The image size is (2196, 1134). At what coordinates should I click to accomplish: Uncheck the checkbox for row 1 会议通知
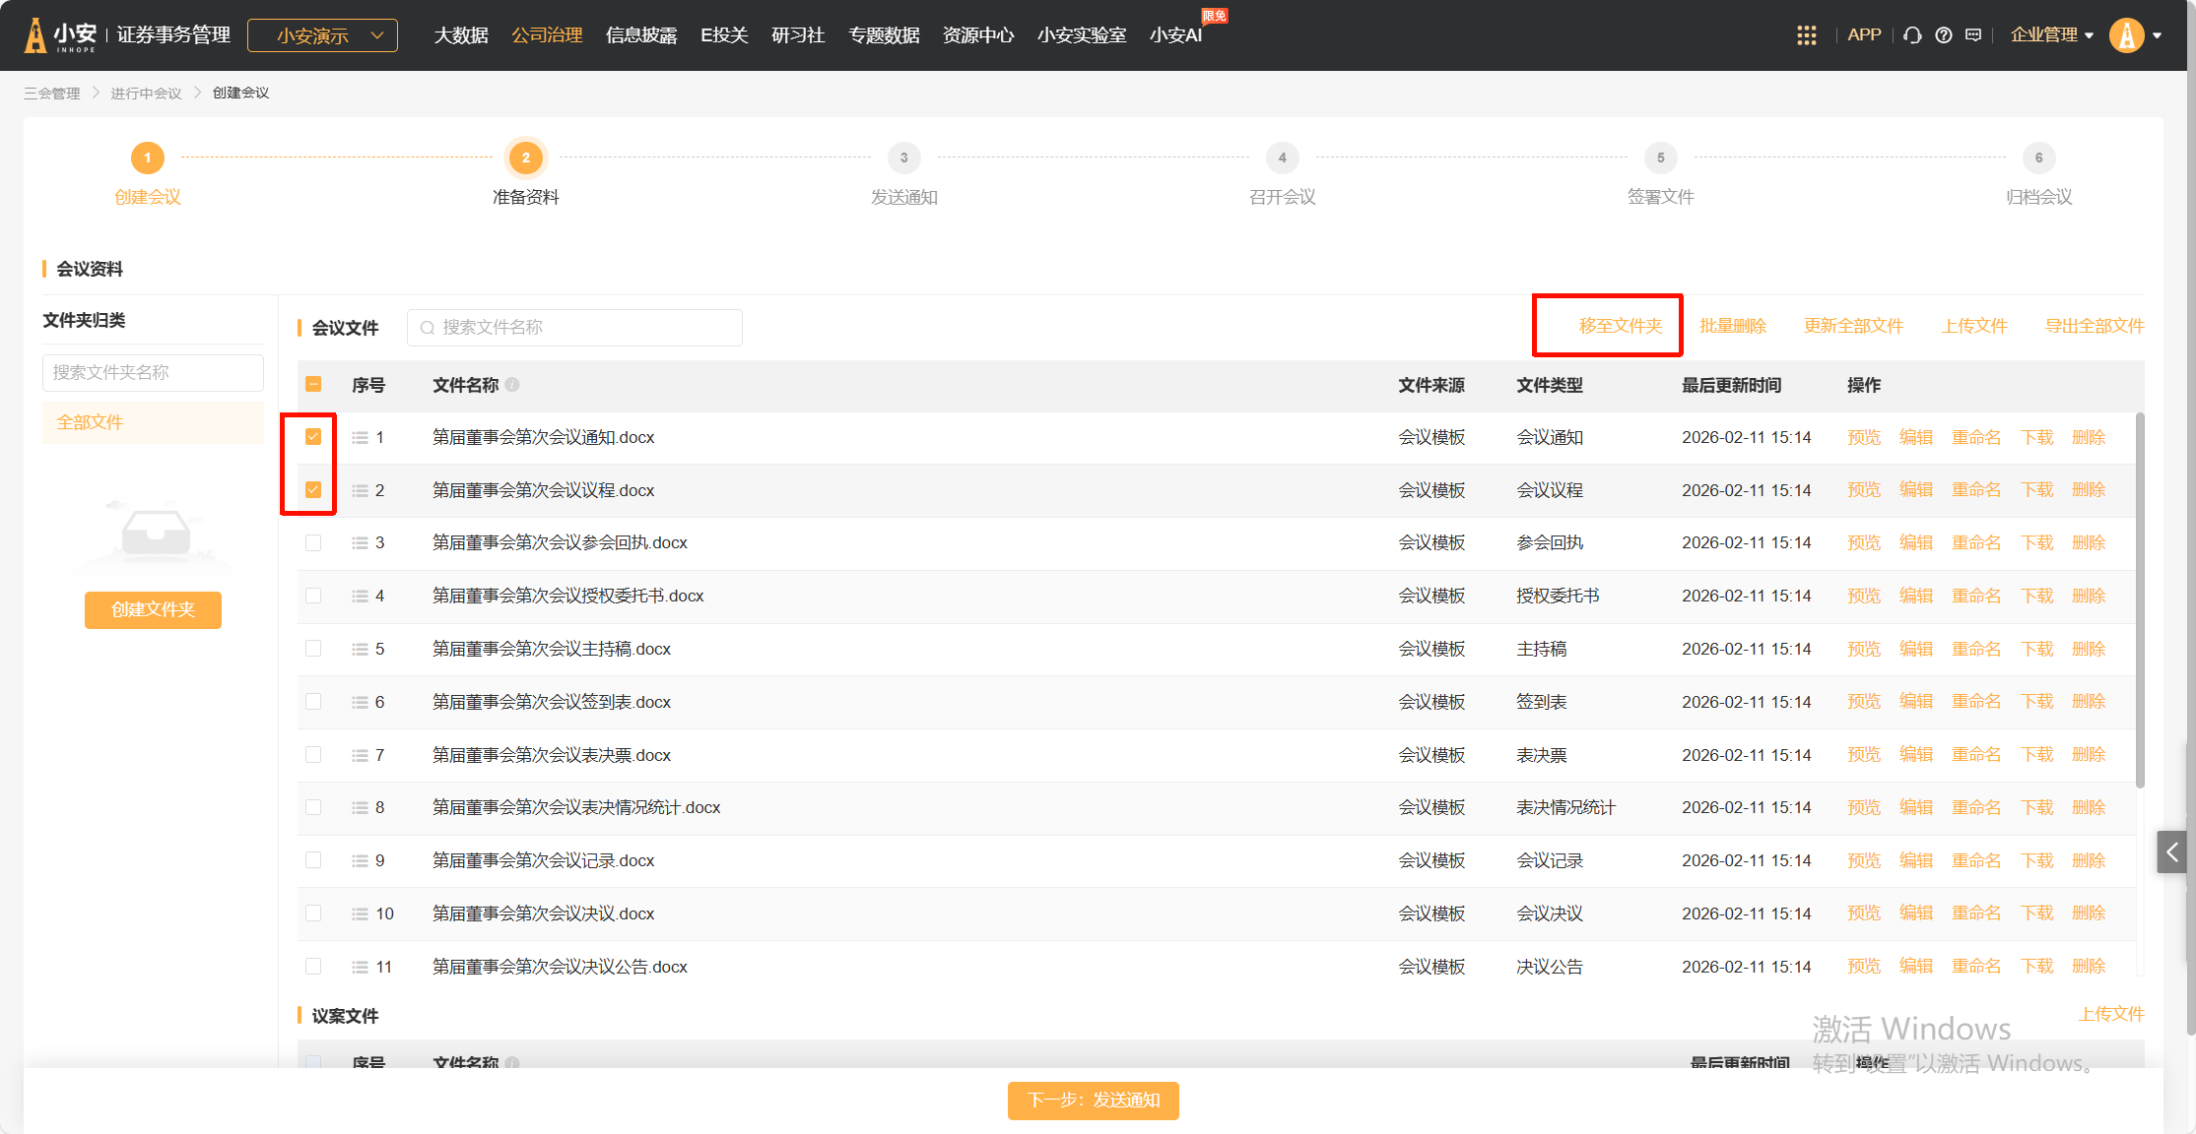point(313,437)
